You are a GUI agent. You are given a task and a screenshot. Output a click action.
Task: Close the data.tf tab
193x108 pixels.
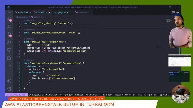(x=49, y=13)
